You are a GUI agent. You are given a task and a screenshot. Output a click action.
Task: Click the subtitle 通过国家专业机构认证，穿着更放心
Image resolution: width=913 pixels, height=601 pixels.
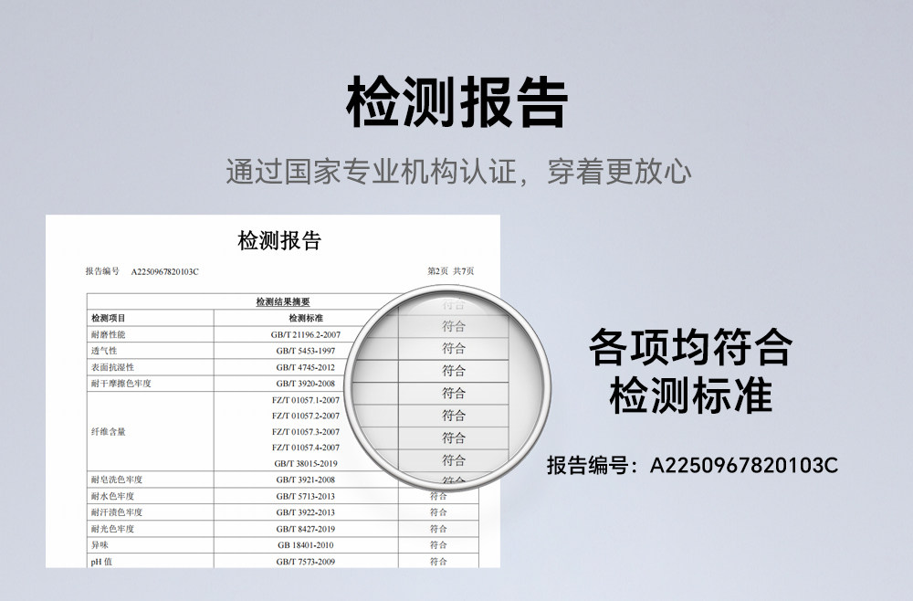tap(456, 171)
